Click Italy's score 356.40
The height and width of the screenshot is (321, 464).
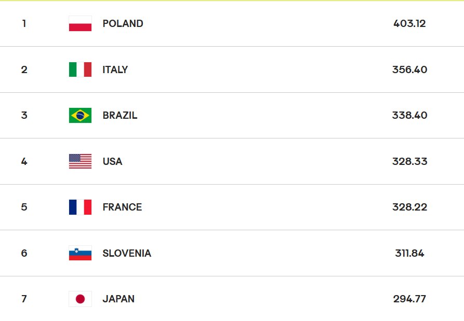(x=409, y=69)
